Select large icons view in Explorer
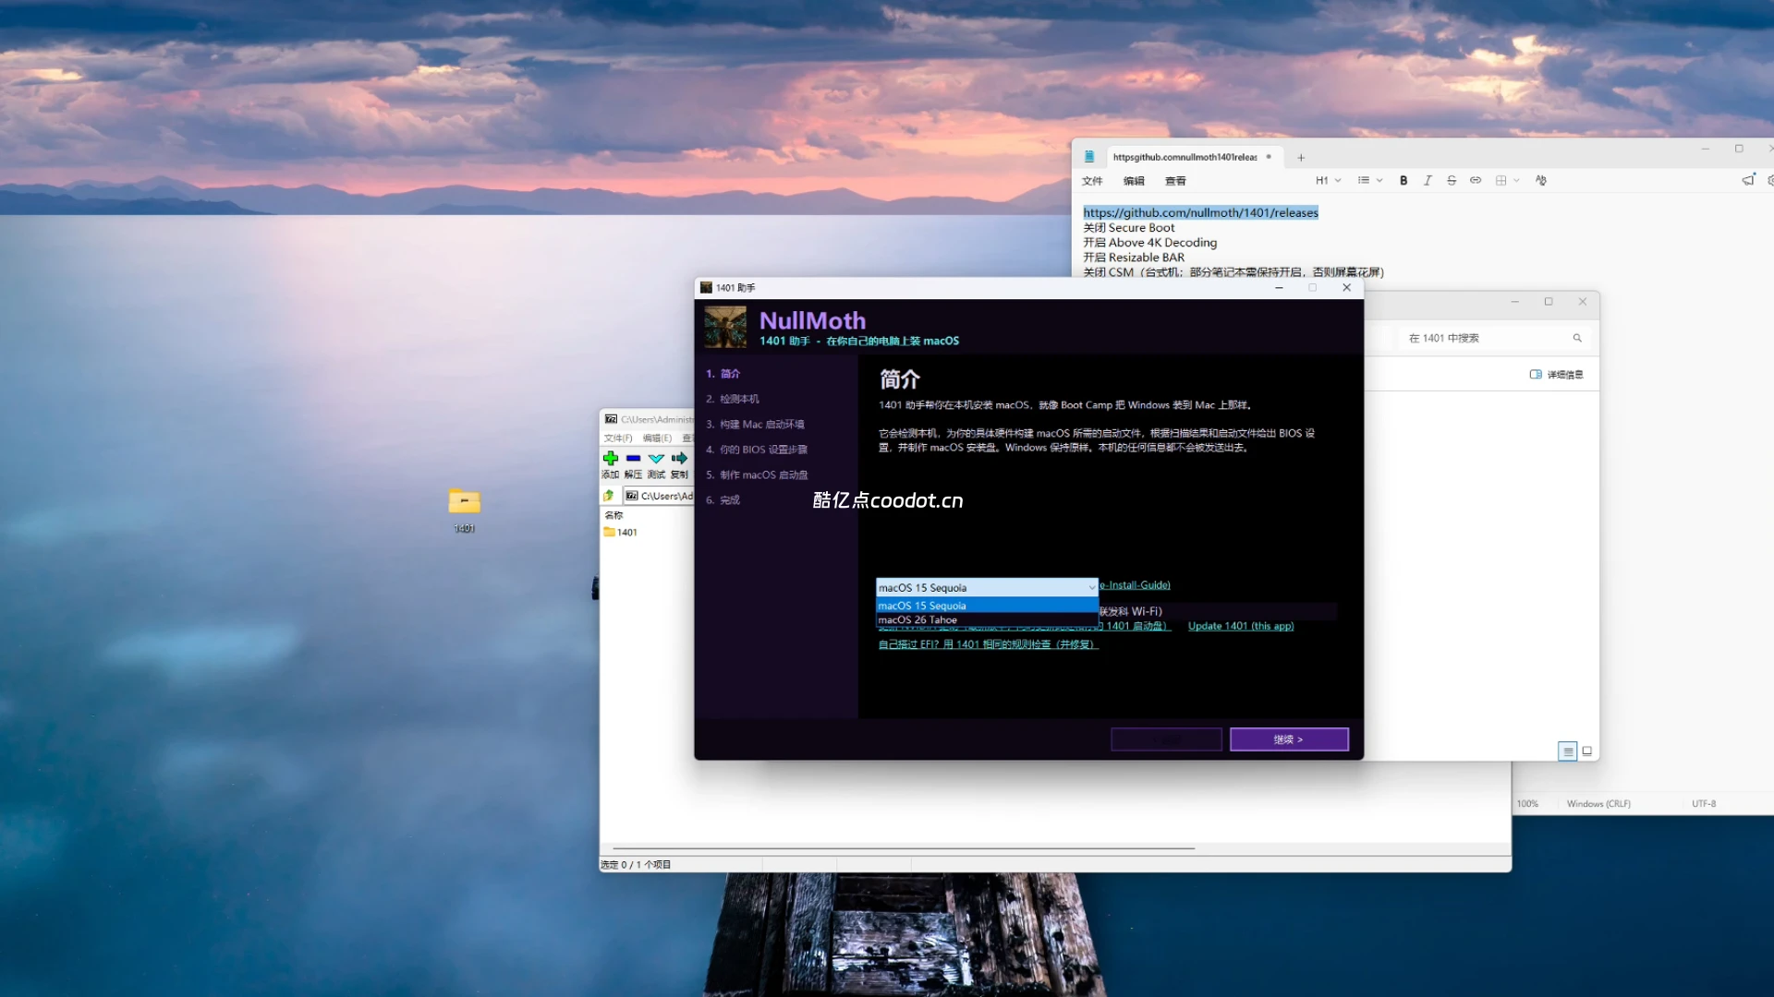 [1587, 751]
